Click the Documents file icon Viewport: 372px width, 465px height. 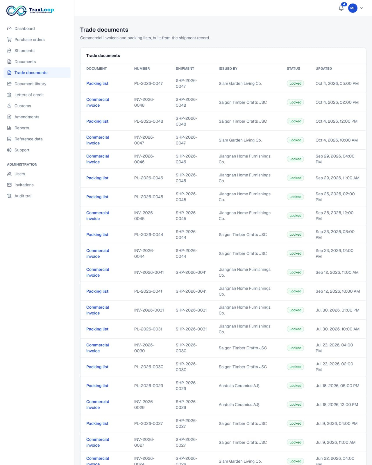[9, 62]
